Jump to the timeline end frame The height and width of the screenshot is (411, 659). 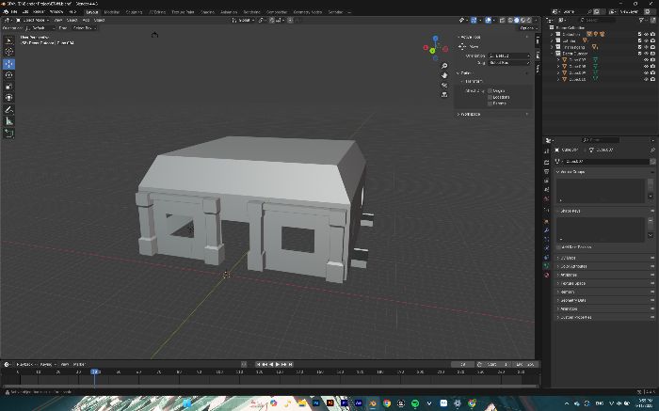tap(290, 364)
